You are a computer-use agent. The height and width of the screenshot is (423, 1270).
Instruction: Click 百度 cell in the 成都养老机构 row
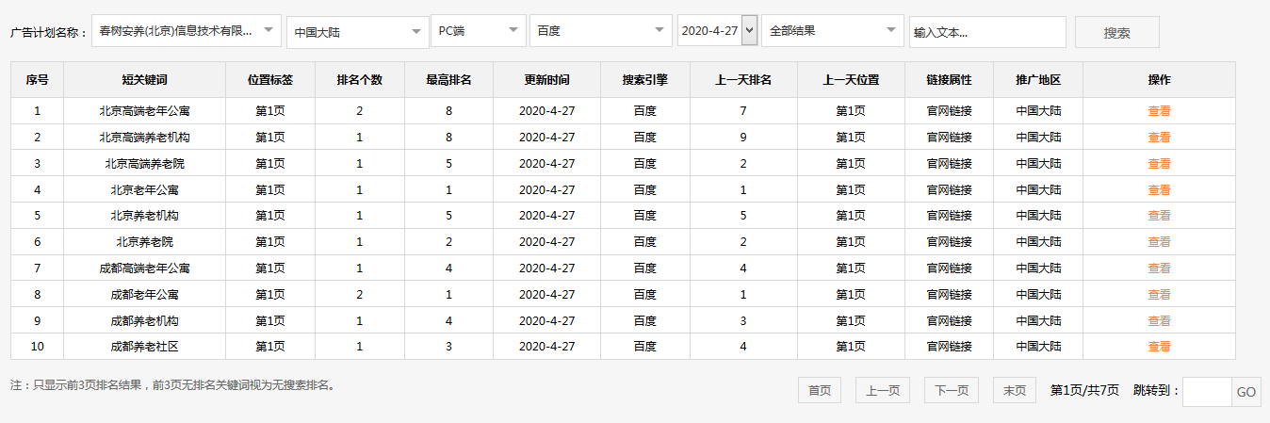point(645,320)
